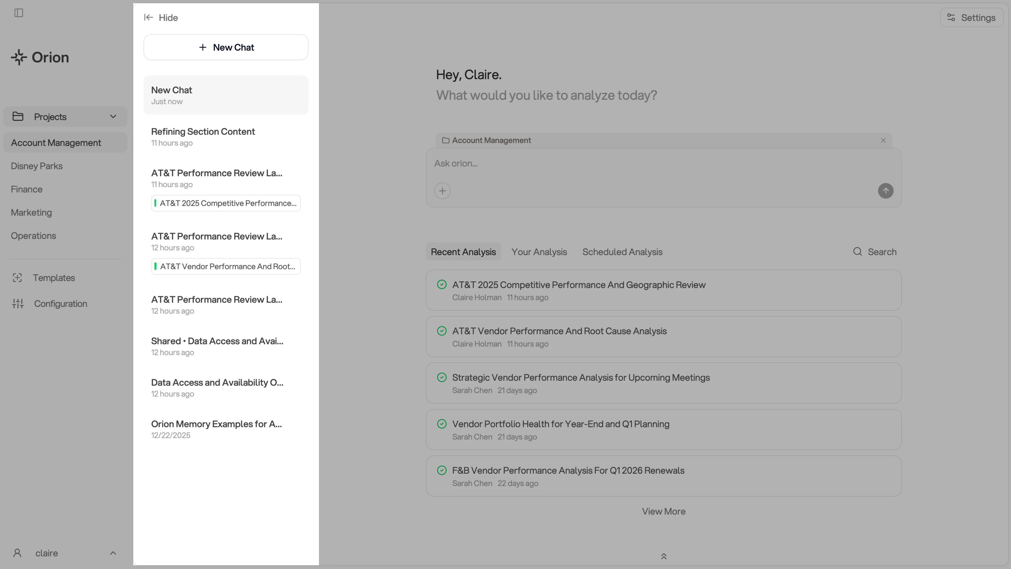
Task: Click the send arrow in the chat input
Action: (x=886, y=191)
